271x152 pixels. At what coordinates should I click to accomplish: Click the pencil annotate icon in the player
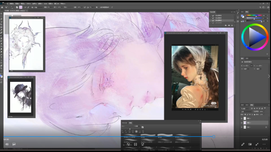click(x=243, y=144)
